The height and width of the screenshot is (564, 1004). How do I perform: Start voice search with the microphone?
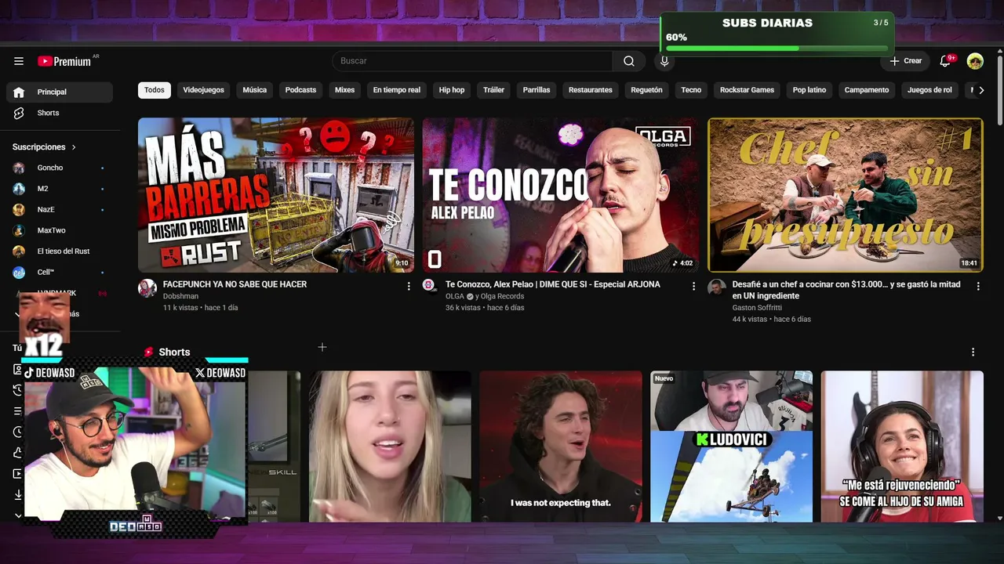click(x=664, y=61)
